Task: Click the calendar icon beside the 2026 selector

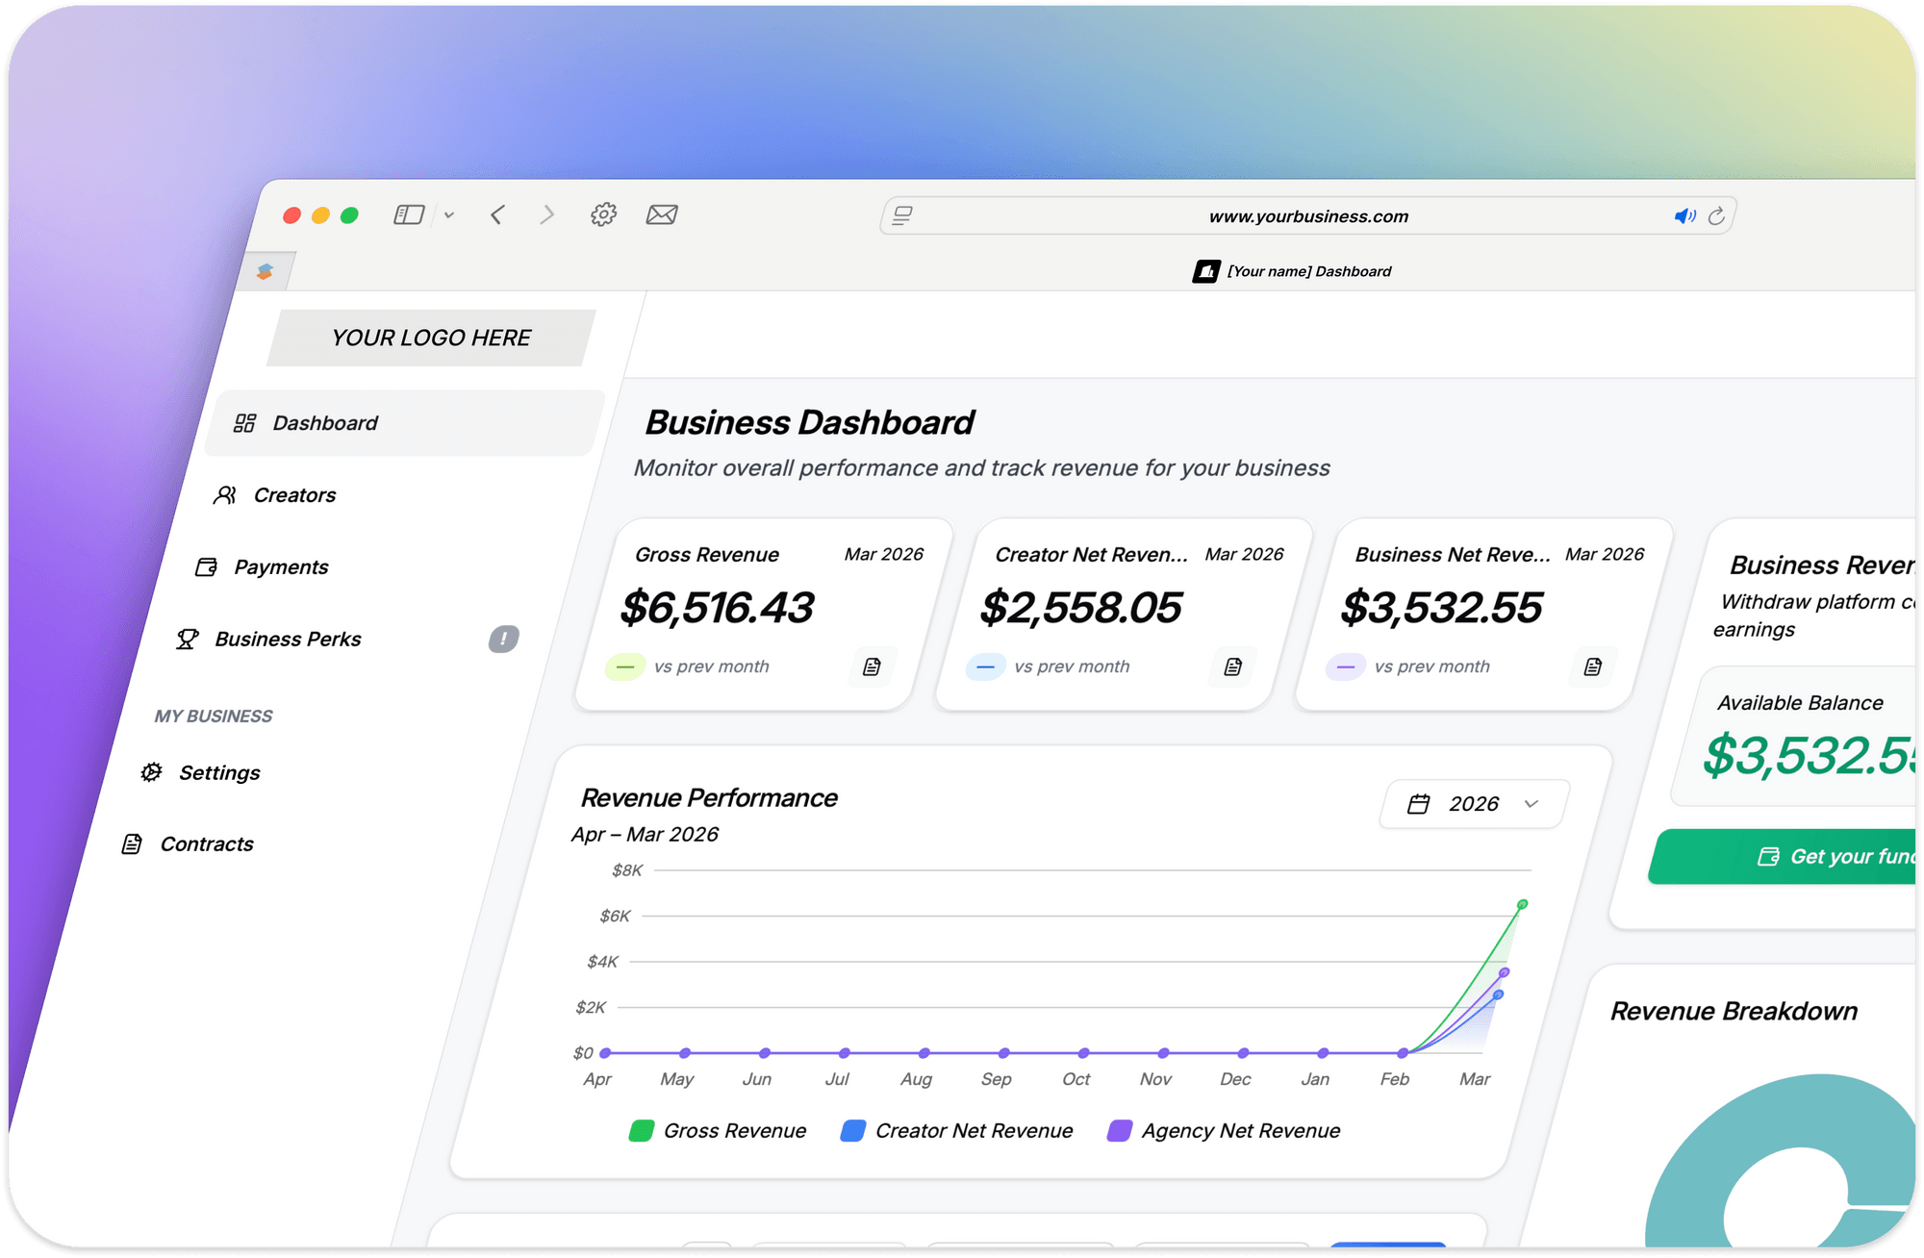Action: (1418, 803)
